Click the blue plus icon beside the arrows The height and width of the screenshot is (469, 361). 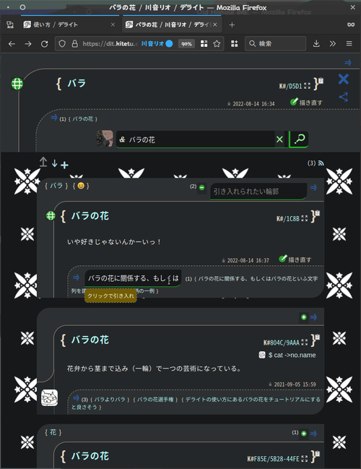64,165
